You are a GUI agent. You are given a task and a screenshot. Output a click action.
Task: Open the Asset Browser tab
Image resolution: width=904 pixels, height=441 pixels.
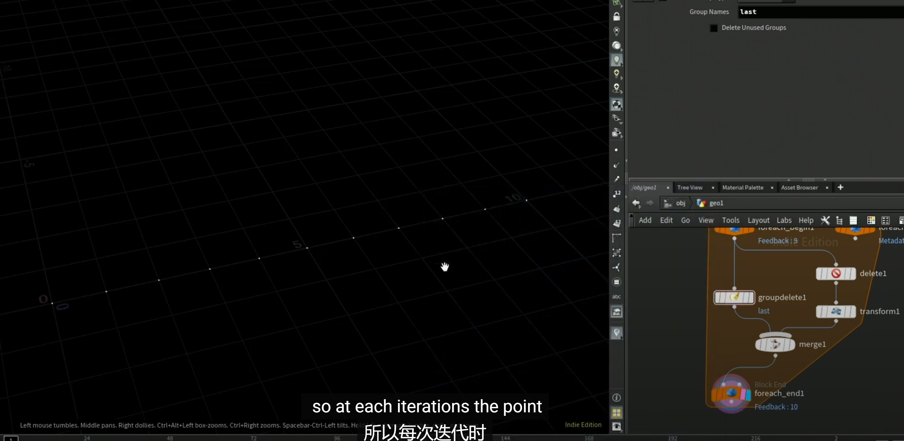[799, 187]
